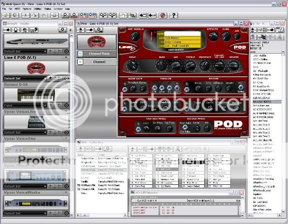The image size is (288, 224).
Task: Open the Help menu
Action: [67, 9]
